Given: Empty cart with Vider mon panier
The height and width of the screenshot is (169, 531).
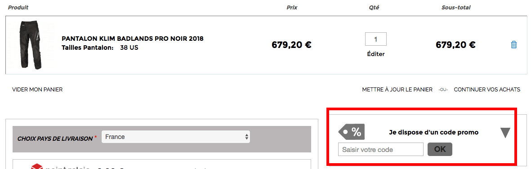Looking at the screenshot, I should [x=37, y=89].
